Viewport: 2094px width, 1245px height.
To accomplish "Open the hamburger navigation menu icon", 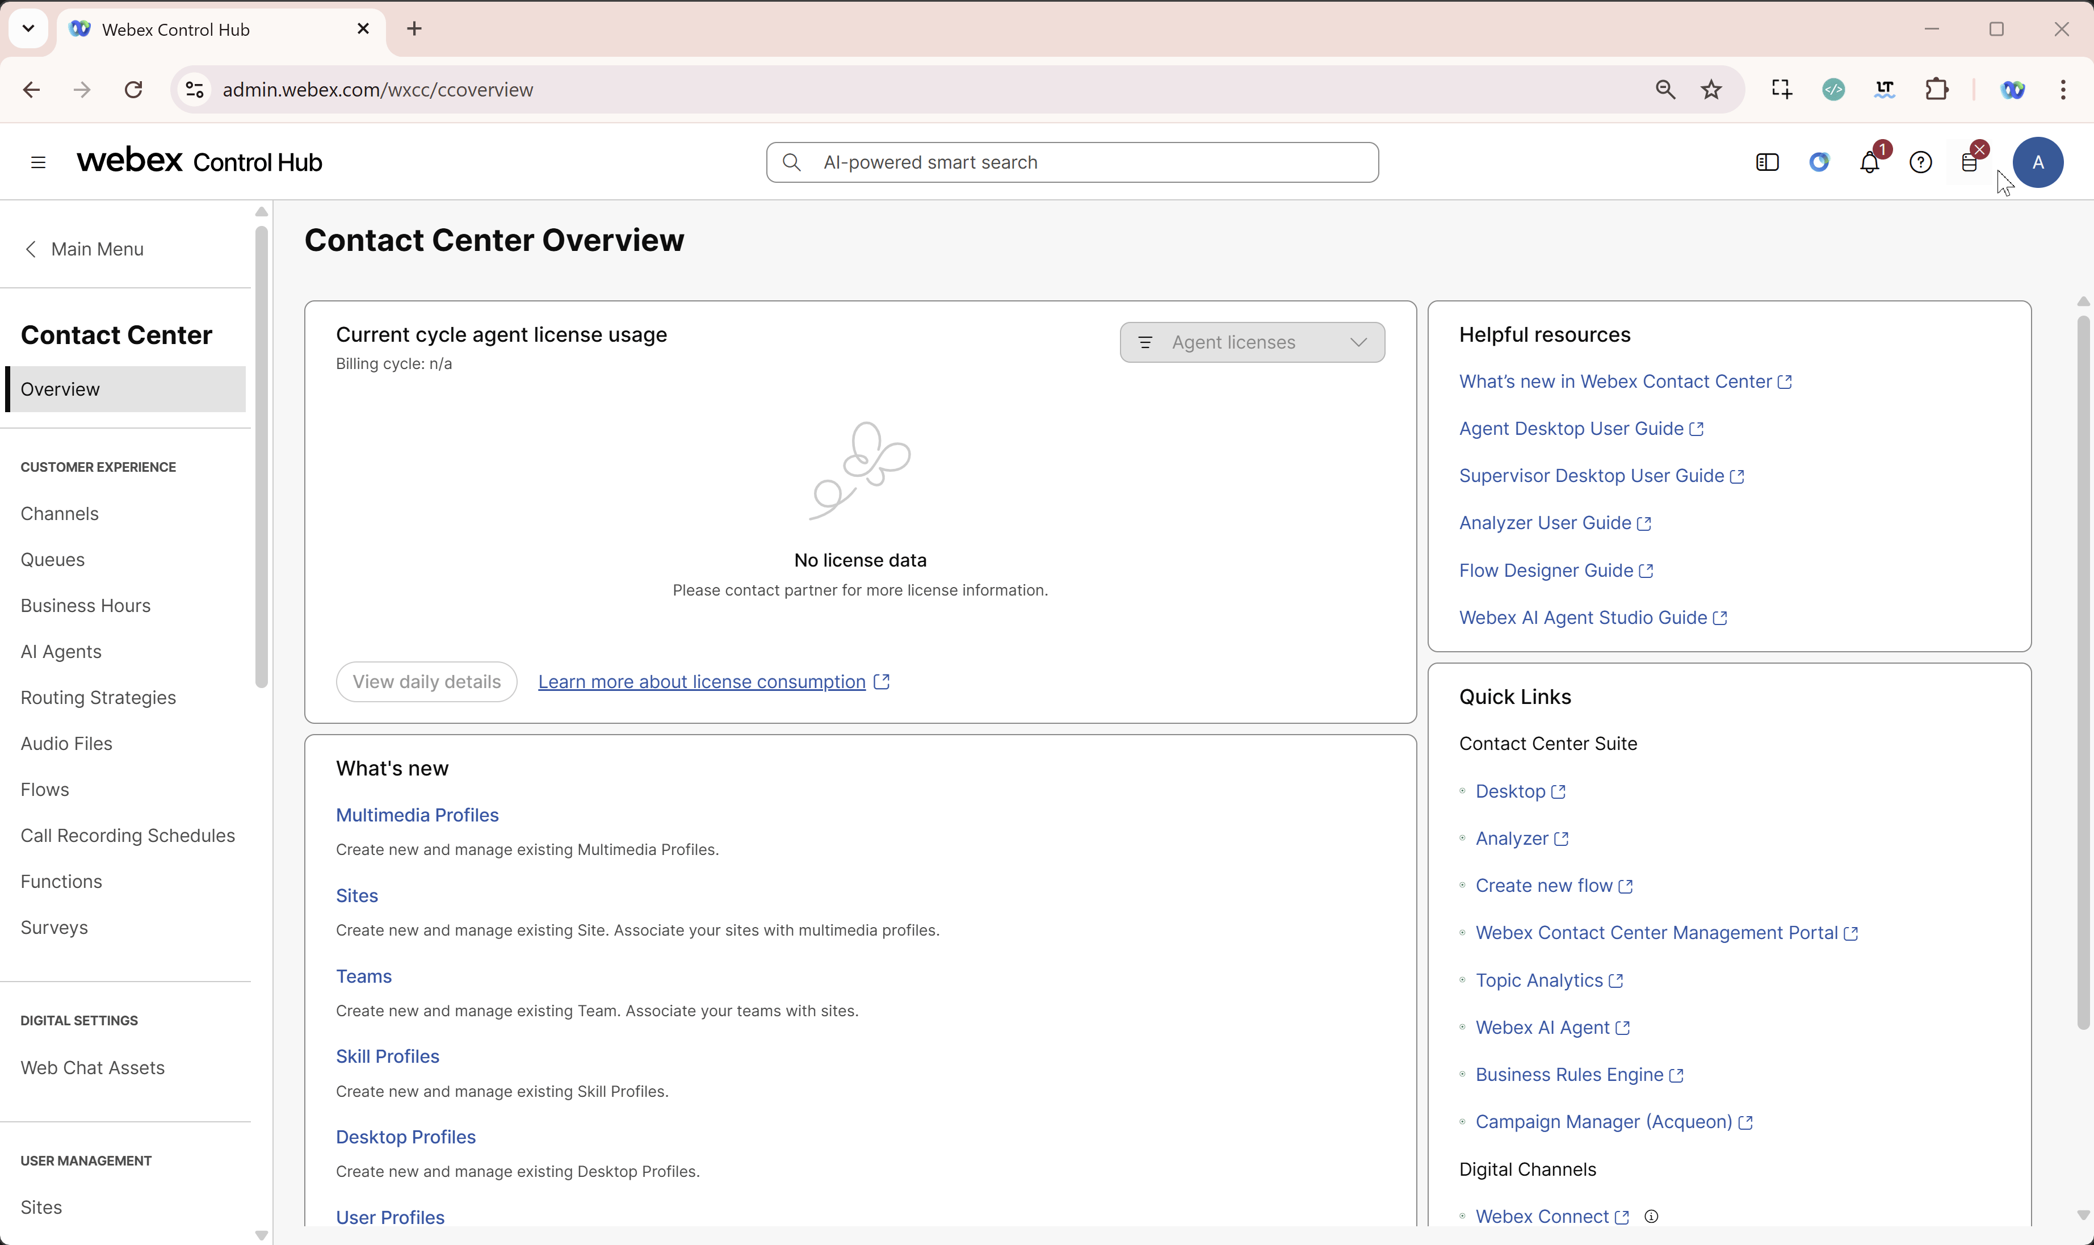I will 37,162.
